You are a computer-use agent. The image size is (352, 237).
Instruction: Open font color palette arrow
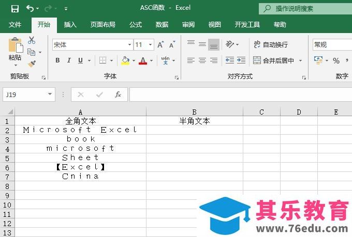pyautogui.click(x=152, y=60)
